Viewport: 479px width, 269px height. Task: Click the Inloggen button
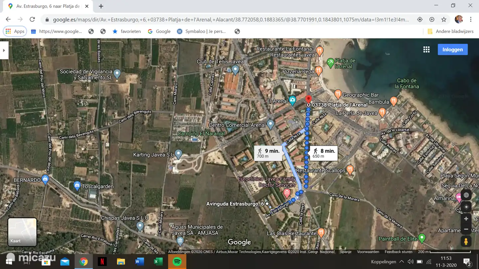point(452,49)
